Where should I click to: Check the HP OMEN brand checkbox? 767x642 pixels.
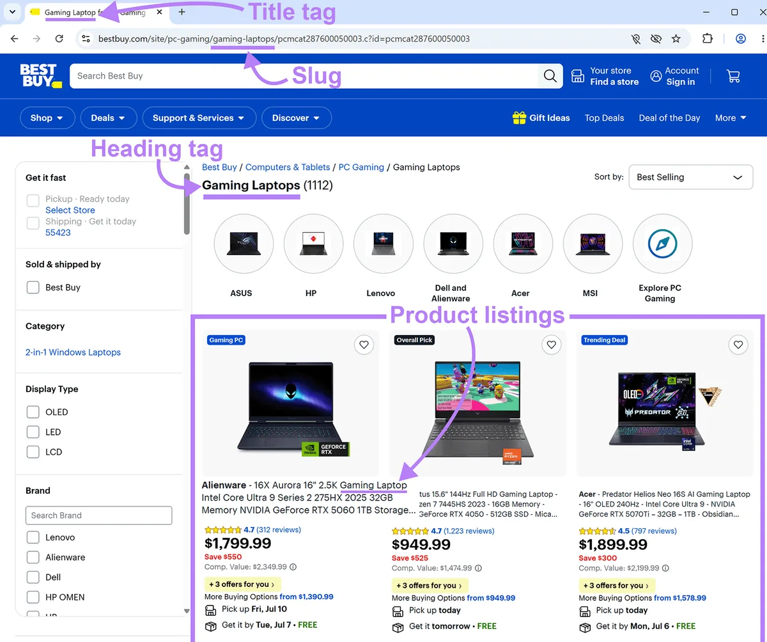click(x=33, y=597)
